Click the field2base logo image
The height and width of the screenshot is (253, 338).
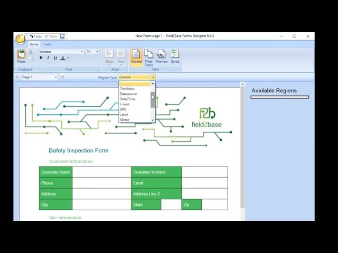pyautogui.click(x=206, y=117)
